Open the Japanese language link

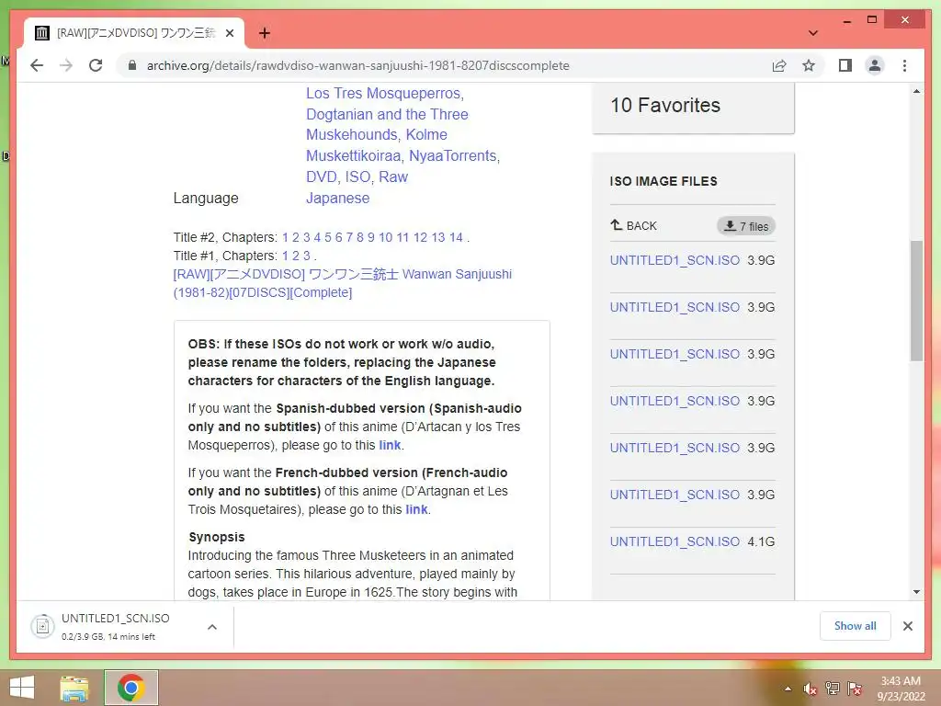tap(338, 199)
